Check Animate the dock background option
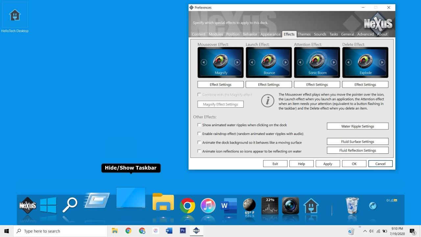Screen dimensions: 421x237 [x=199, y=143]
